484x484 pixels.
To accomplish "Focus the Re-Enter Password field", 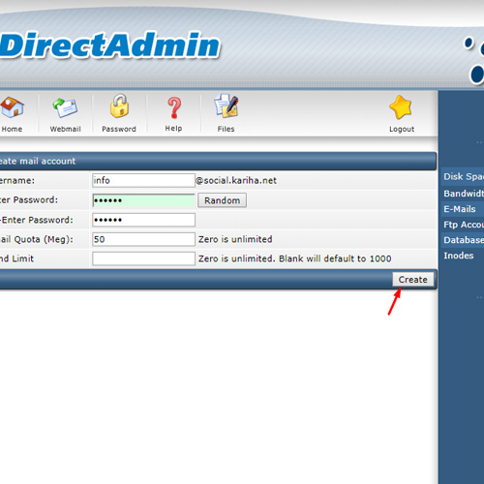I will [x=143, y=220].
